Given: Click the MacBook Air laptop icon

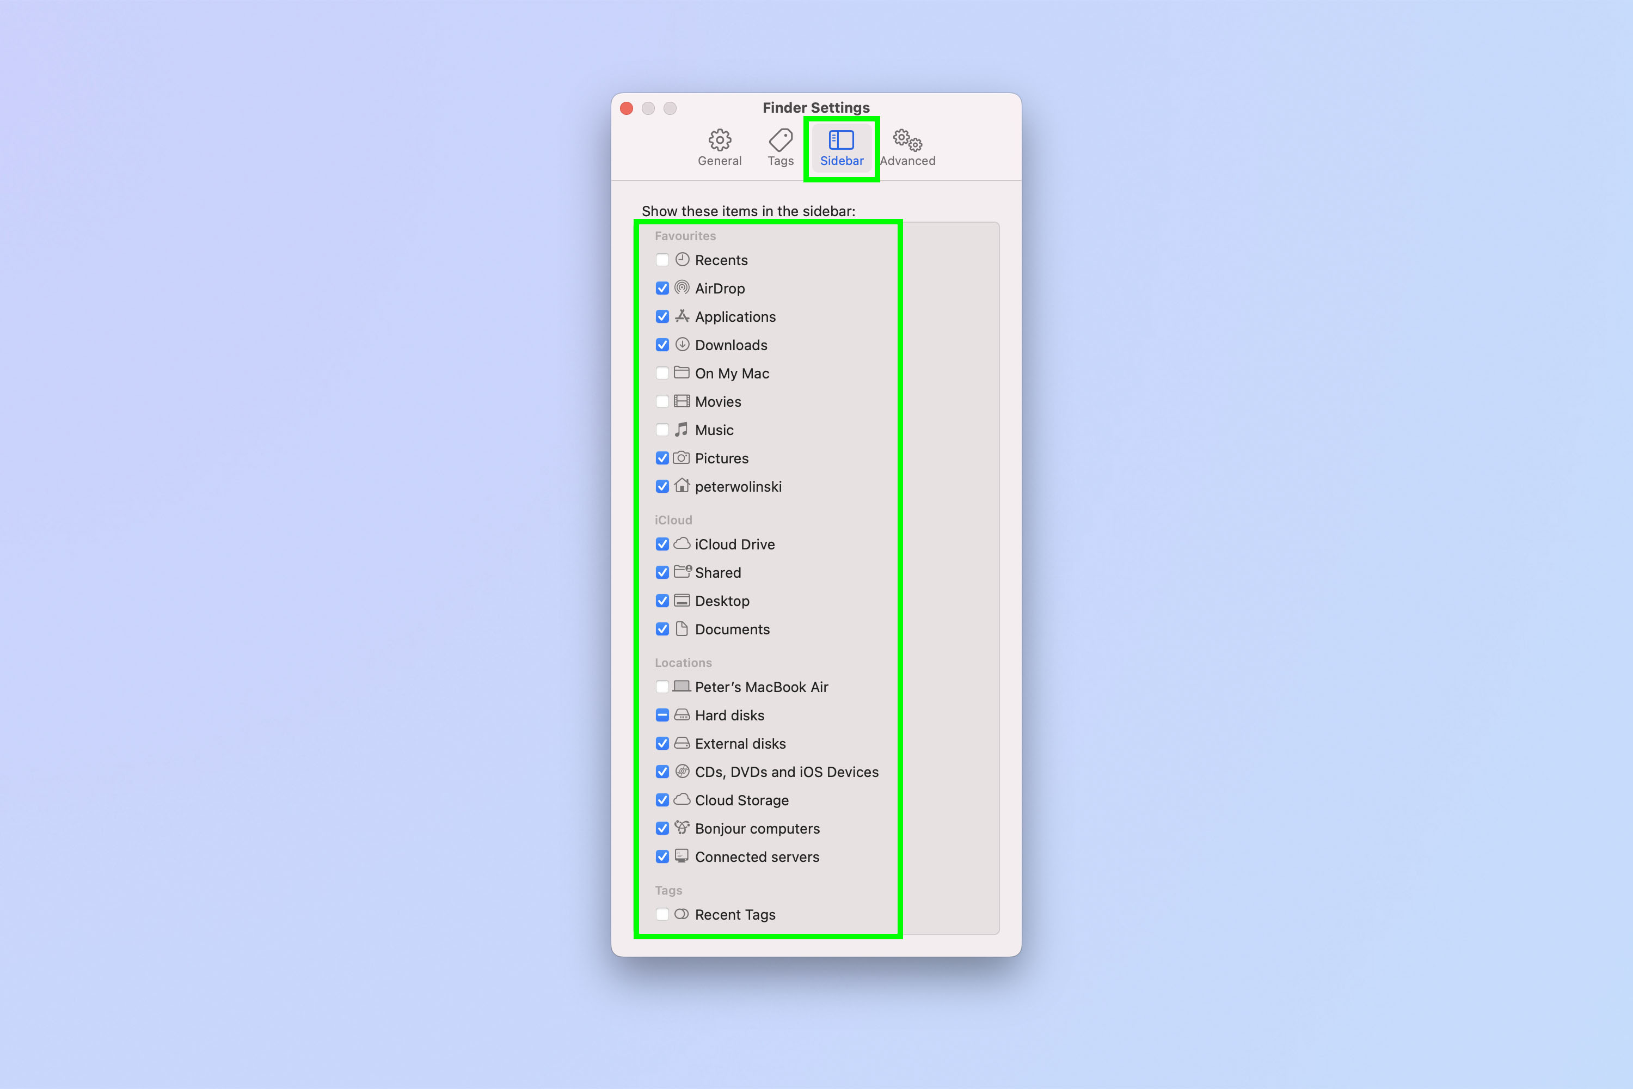Looking at the screenshot, I should point(682,686).
